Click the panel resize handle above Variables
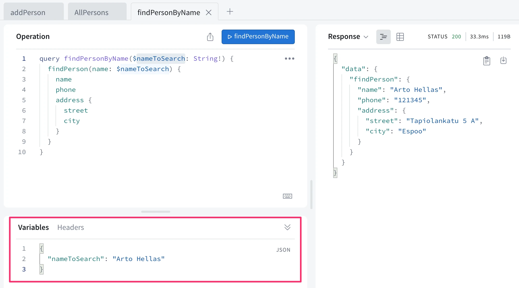Screen dimensions: 519x288 click(155, 212)
